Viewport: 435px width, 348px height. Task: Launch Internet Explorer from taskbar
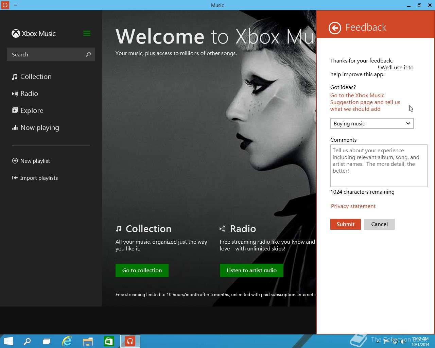click(x=67, y=341)
